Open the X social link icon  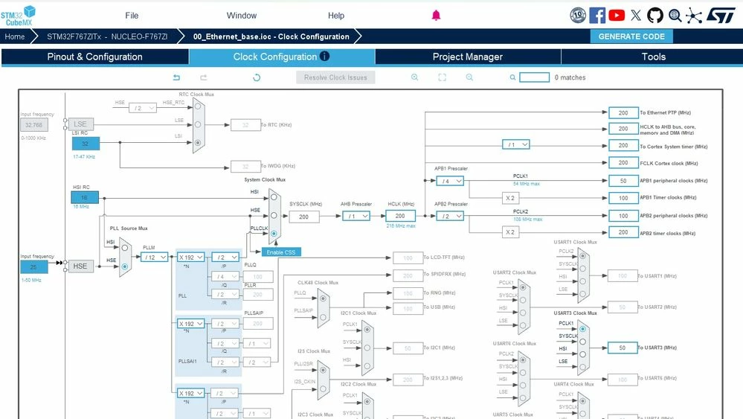point(636,16)
